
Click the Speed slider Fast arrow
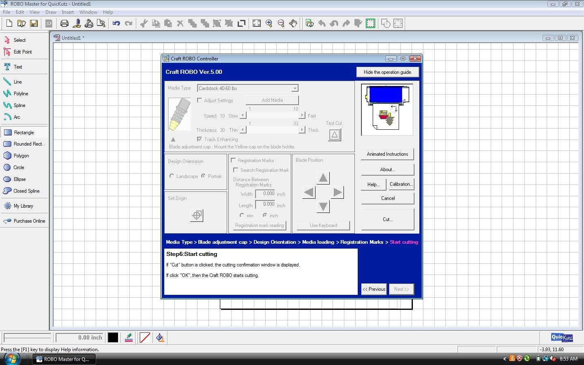(x=302, y=116)
